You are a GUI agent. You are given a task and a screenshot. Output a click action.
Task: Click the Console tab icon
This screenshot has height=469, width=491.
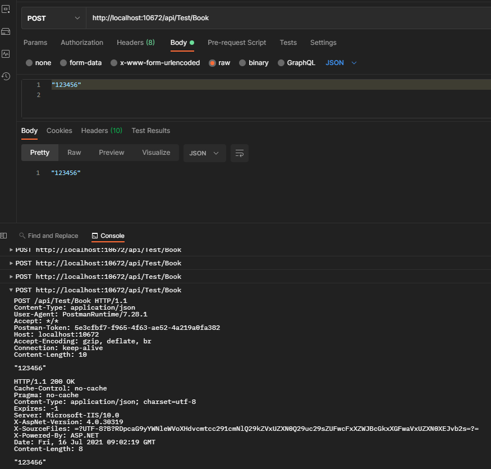coord(95,236)
